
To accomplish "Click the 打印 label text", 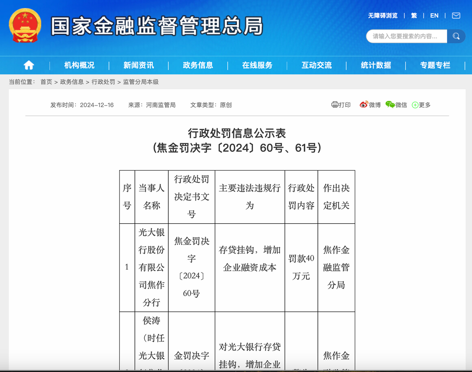I will coord(345,105).
